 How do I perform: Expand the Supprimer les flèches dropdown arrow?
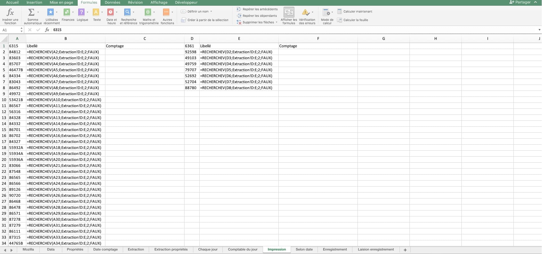click(276, 22)
